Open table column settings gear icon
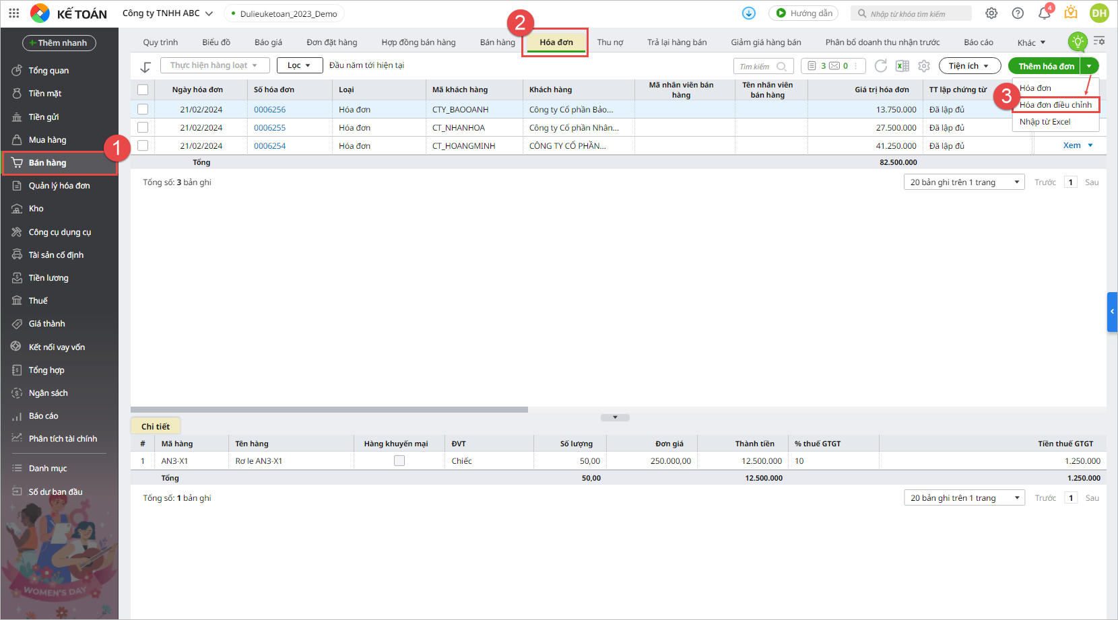Screen dimensions: 1118x620 coord(924,66)
